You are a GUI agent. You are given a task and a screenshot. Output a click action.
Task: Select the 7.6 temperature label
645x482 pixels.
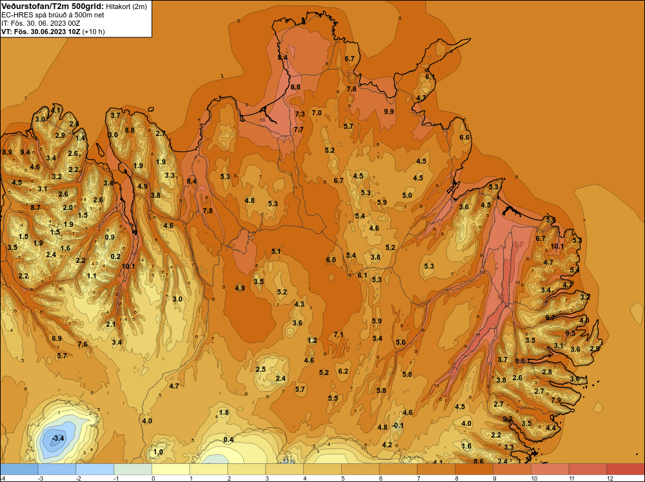(83, 344)
